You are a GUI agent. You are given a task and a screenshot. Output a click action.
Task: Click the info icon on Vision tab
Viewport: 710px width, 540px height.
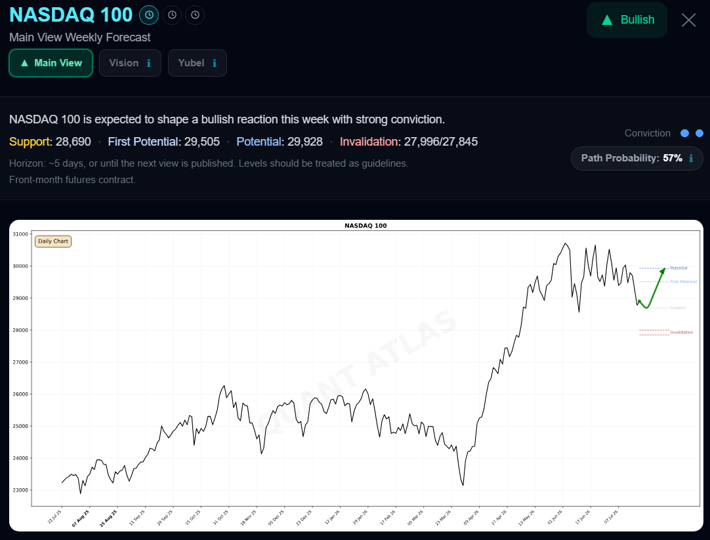point(148,64)
